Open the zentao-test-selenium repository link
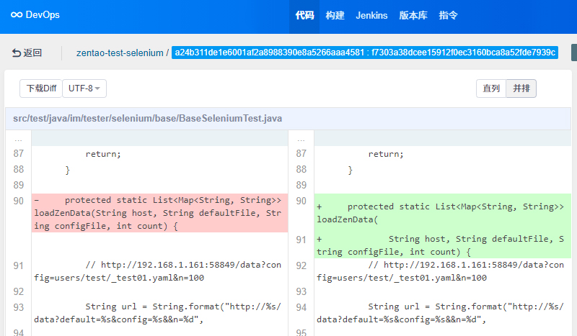The image size is (577, 336). pyautogui.click(x=120, y=53)
